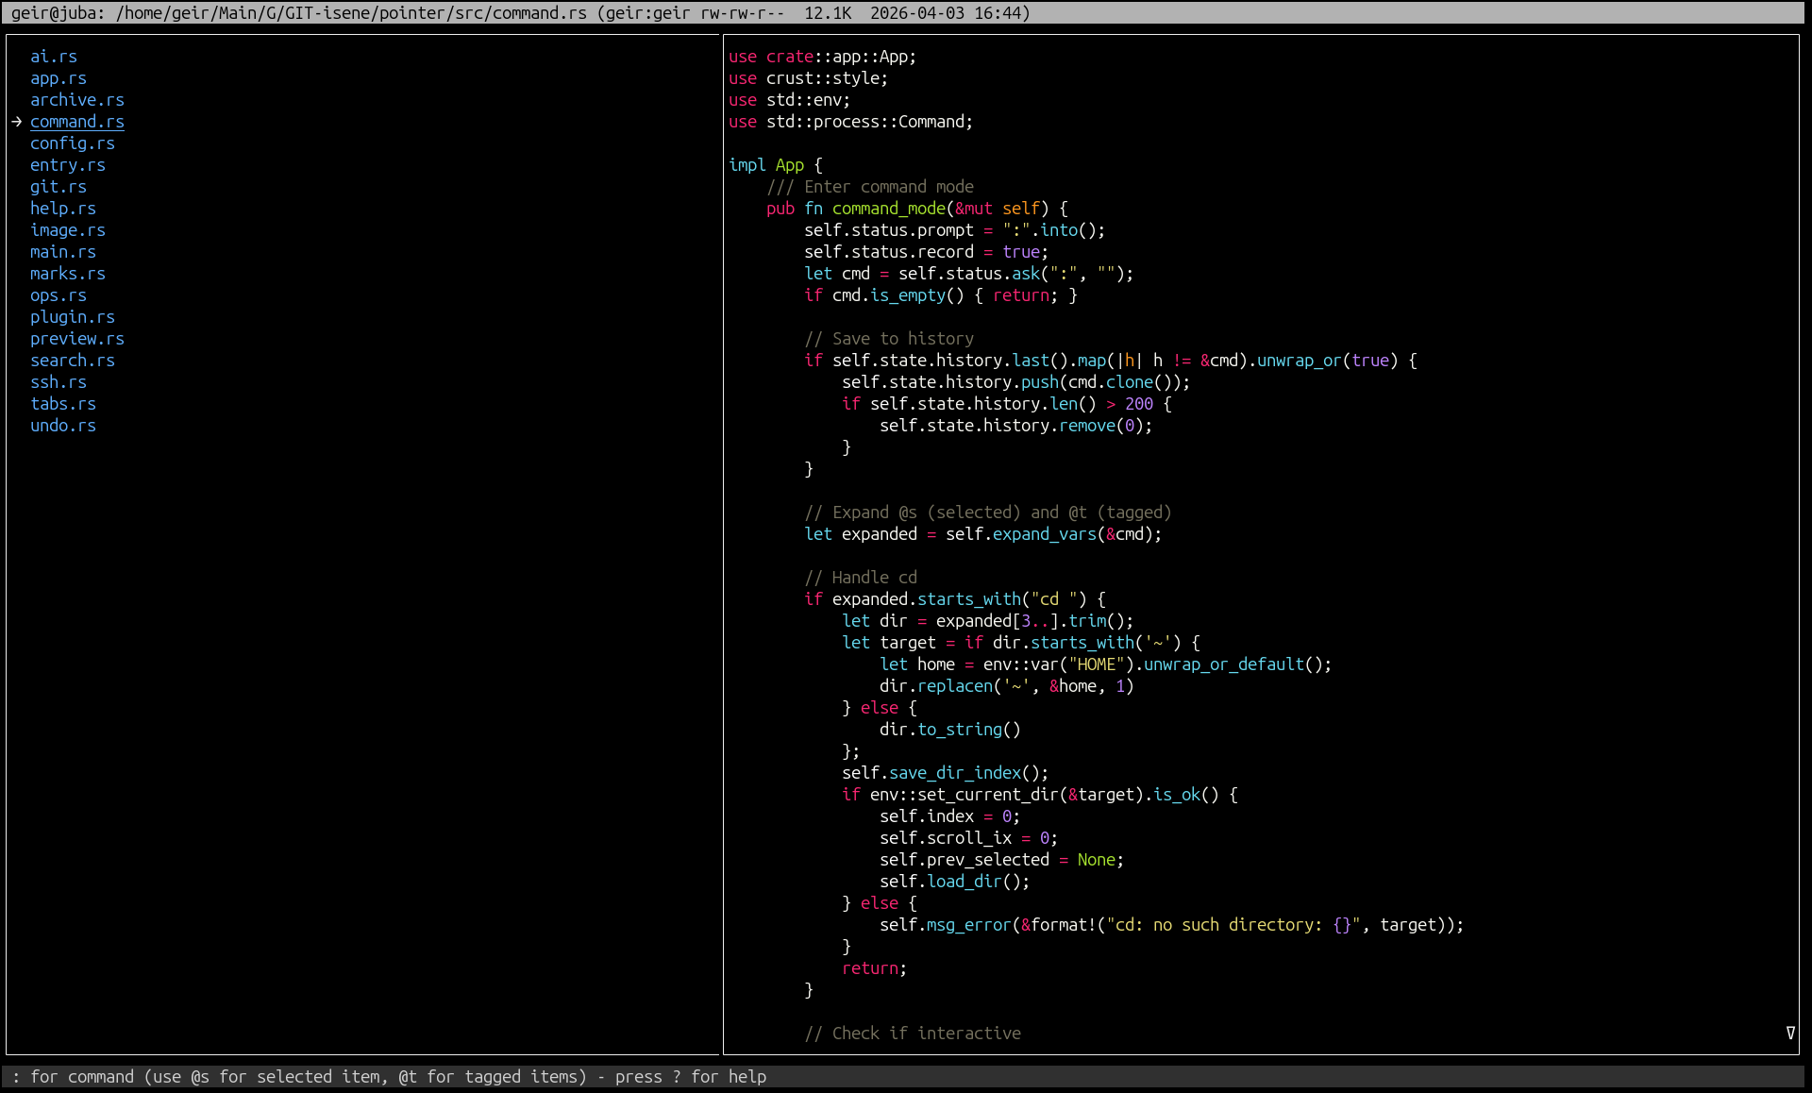Select git.rs in the file list

click(59, 187)
